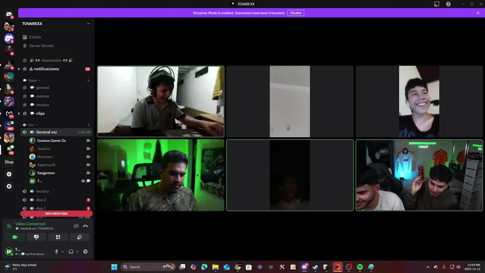This screenshot has width=485, height=273.
Task: Open Discover servers compass icon
Action: [x=9, y=186]
